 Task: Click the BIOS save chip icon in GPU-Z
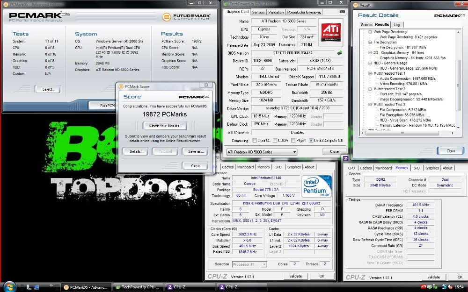pos(339,53)
